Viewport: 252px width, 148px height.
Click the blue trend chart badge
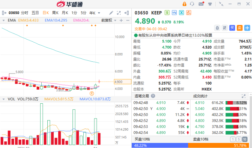click(x=174, y=13)
